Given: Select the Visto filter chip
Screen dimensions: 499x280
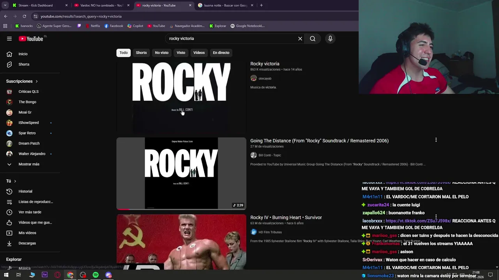Looking at the screenshot, I should click(x=181, y=52).
